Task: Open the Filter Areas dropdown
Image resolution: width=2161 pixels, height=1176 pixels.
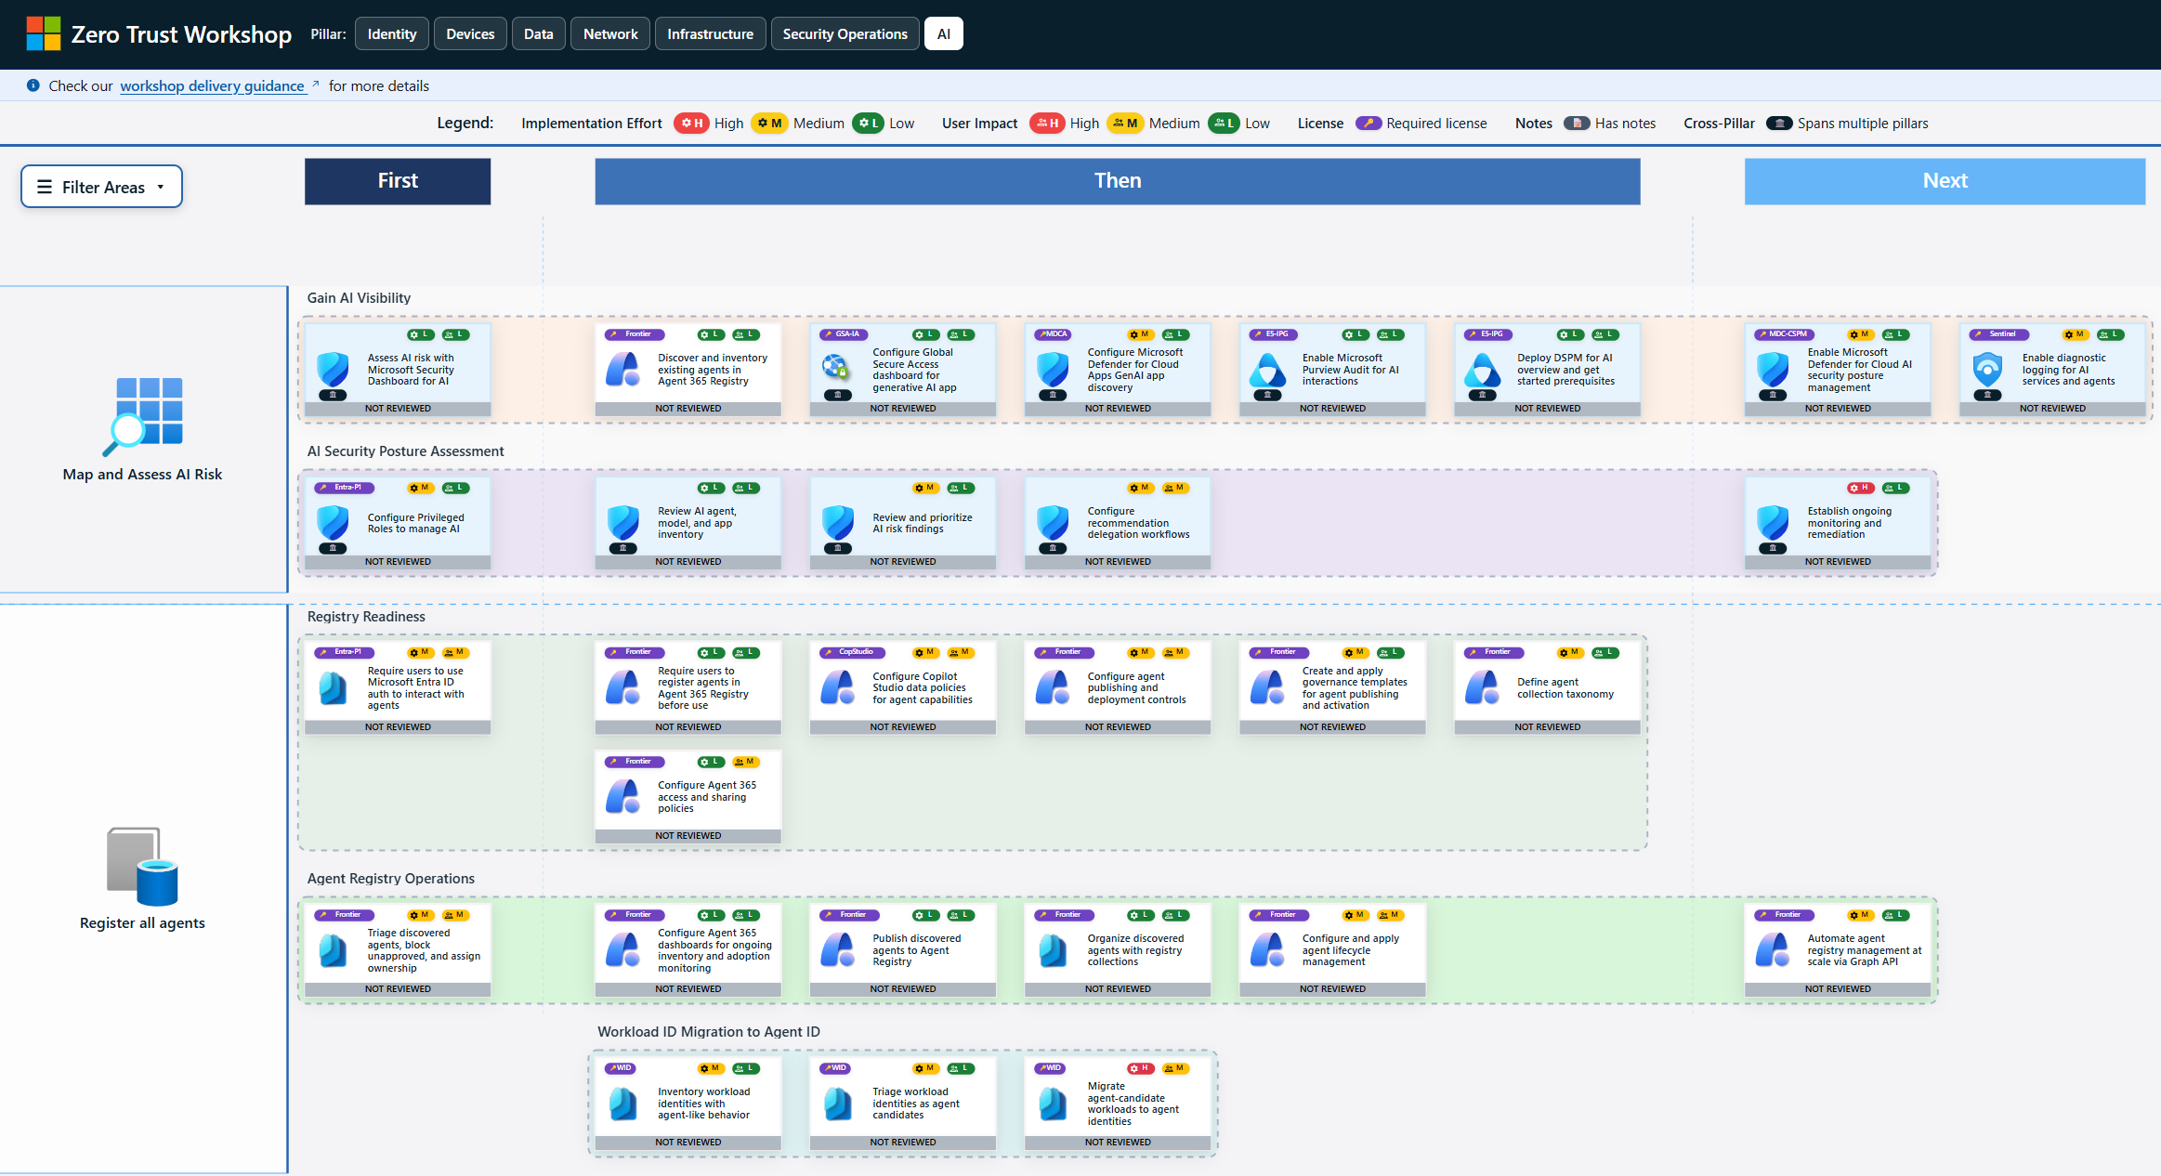Action: pyautogui.click(x=101, y=187)
